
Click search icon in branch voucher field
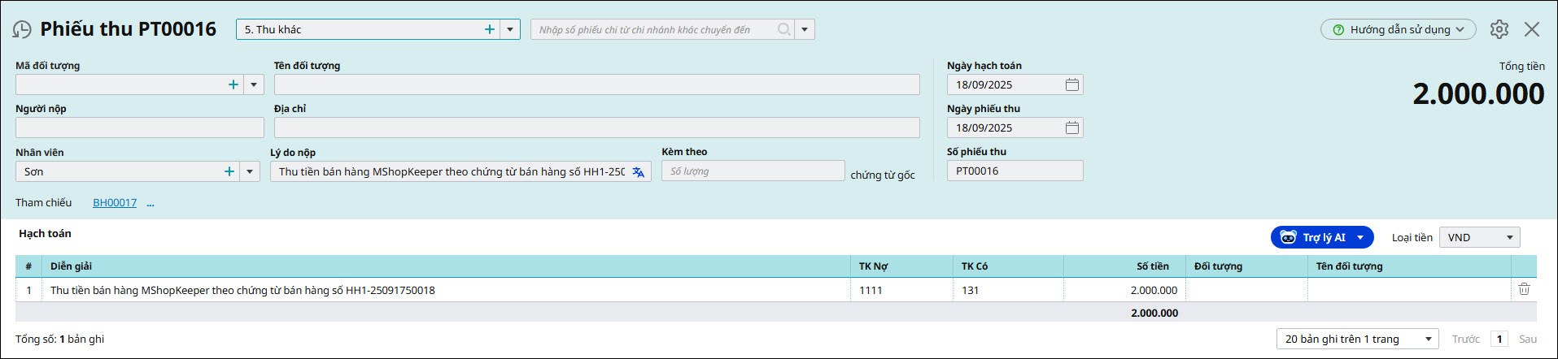783,29
